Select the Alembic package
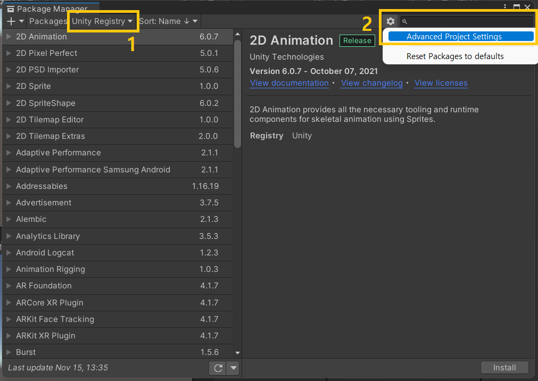This screenshot has height=381, width=538. 118,219
